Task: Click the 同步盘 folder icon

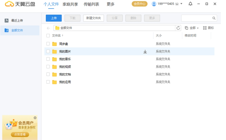Action: click(54, 44)
